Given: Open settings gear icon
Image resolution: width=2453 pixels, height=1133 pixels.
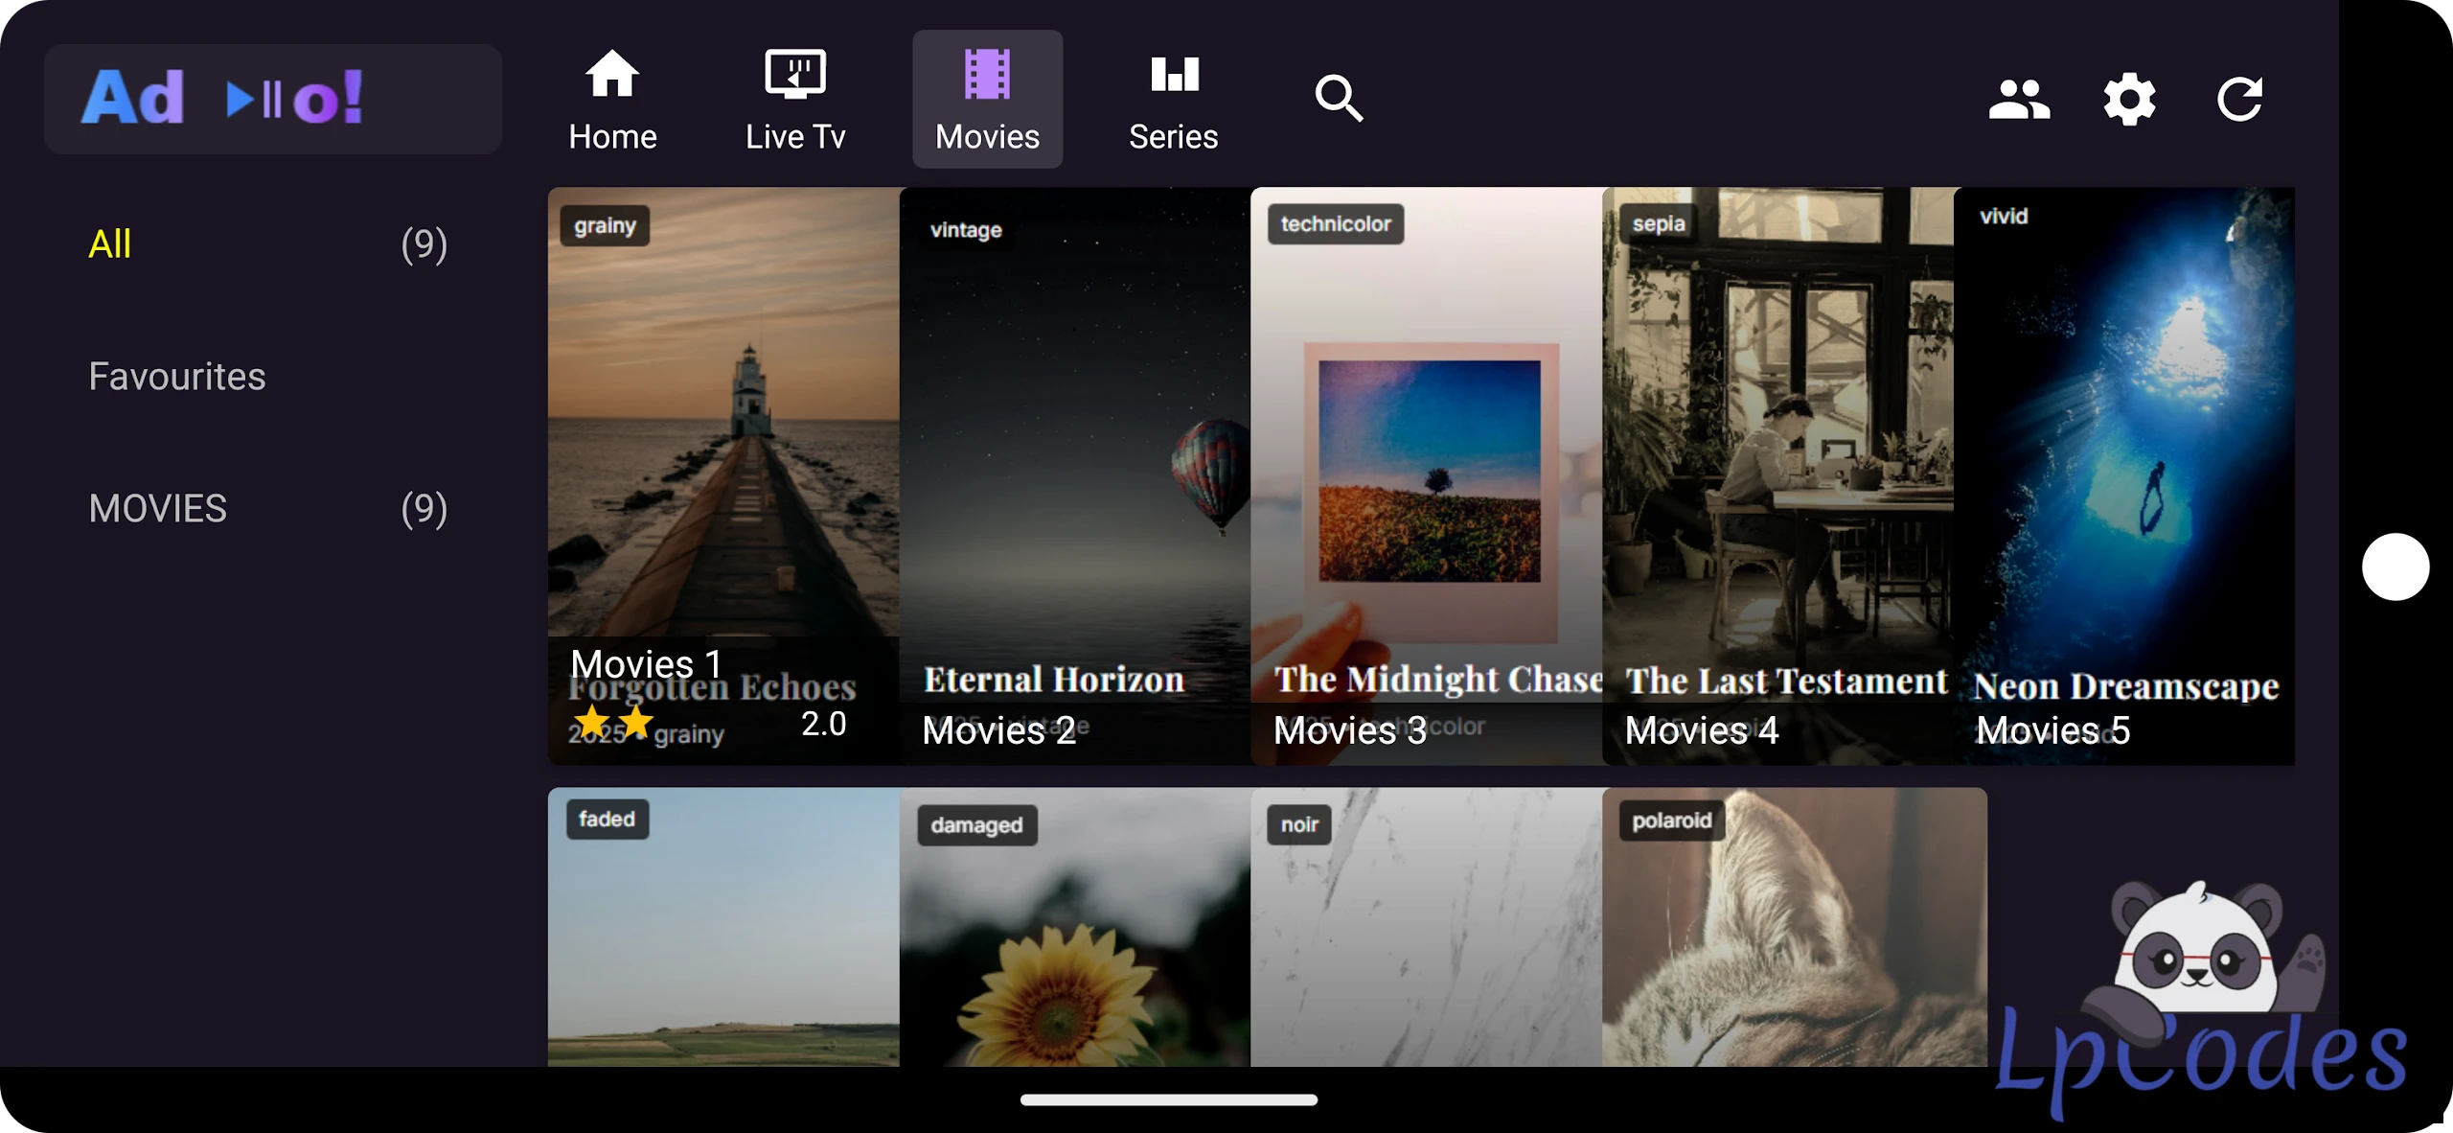Looking at the screenshot, I should point(2129,99).
